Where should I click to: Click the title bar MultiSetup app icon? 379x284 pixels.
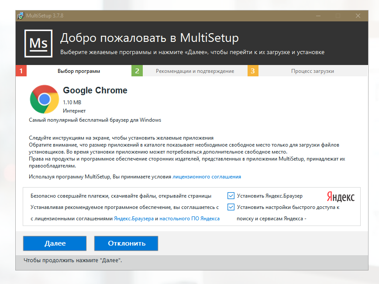(x=21, y=16)
